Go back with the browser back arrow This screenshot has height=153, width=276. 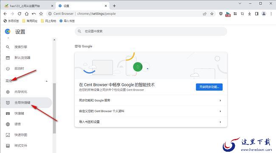(x=5, y=14)
